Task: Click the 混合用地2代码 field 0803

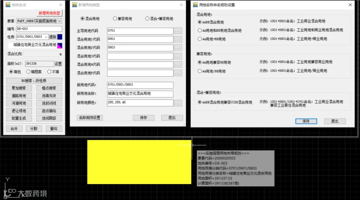Action: point(140,48)
